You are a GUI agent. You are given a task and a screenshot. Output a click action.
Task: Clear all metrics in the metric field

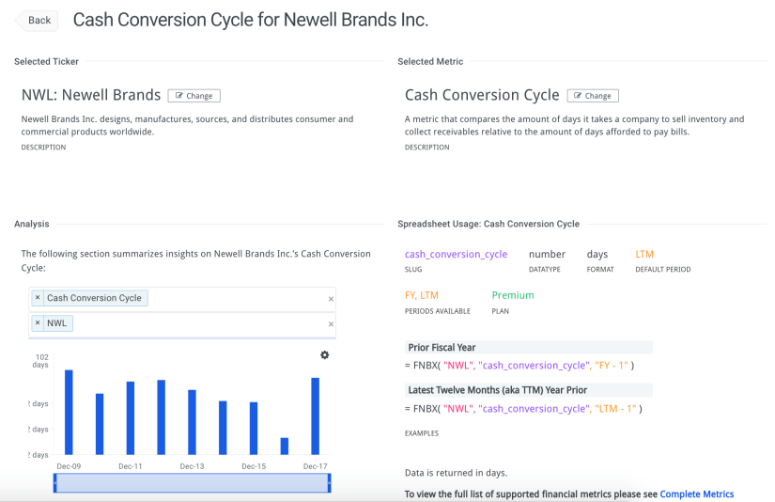coord(331,299)
